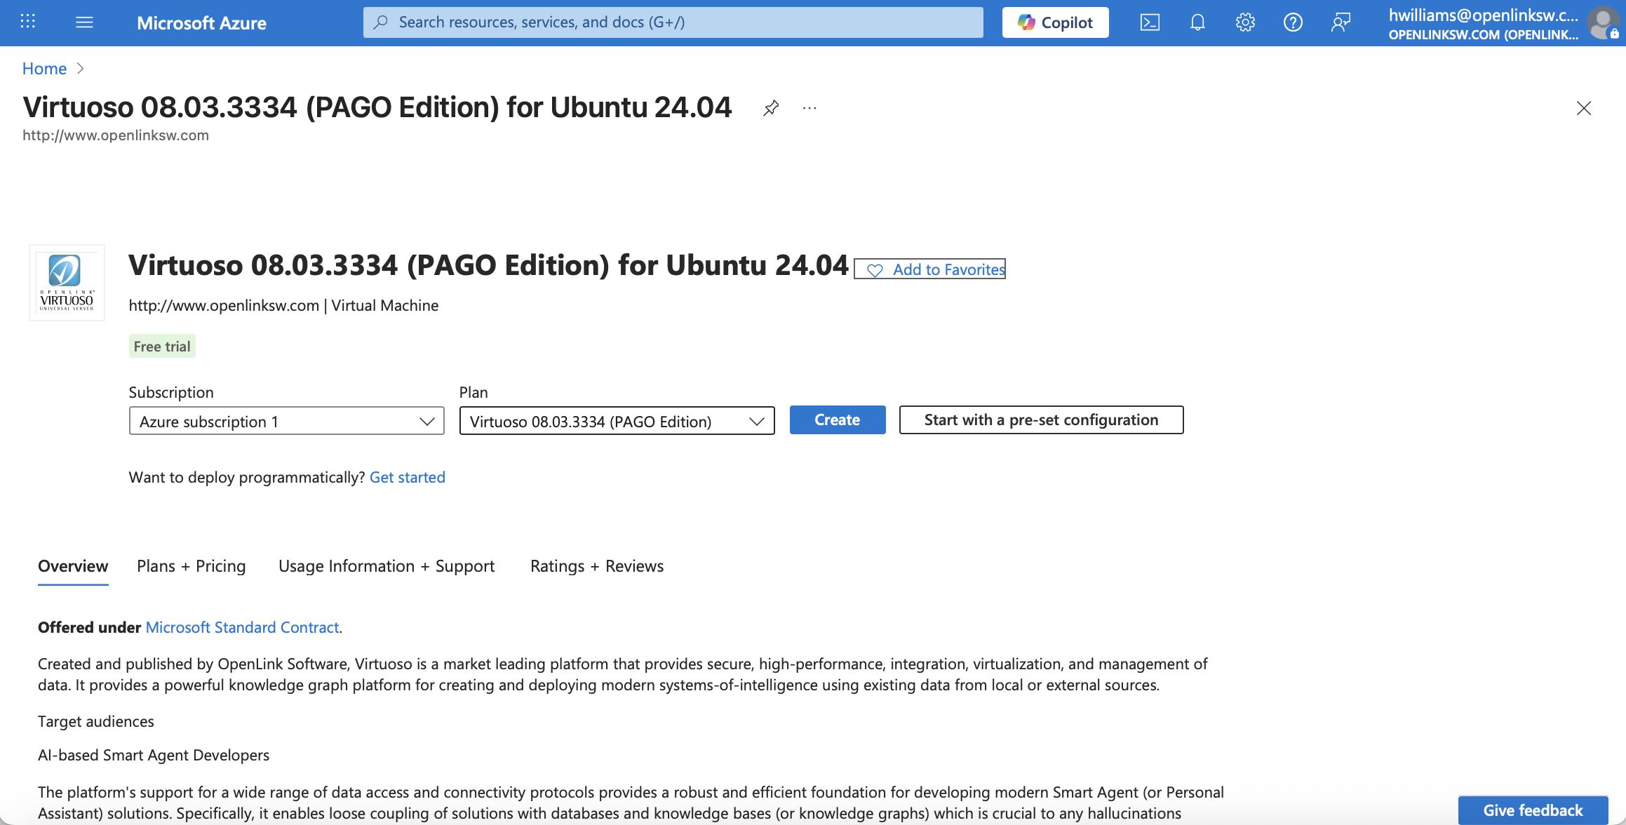
Task: Open the Azure portal apps grid menu
Action: coord(28,22)
